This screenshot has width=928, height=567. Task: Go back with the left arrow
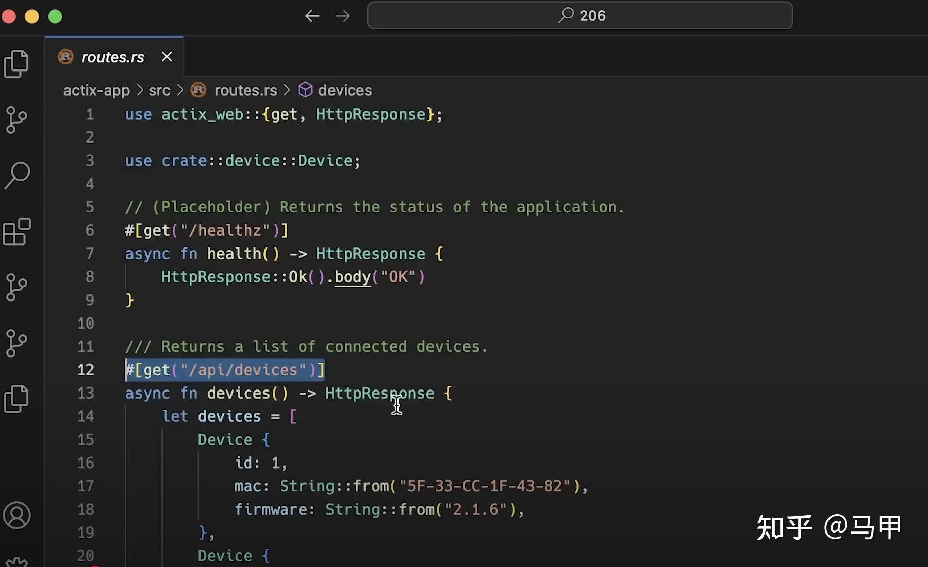tap(312, 16)
